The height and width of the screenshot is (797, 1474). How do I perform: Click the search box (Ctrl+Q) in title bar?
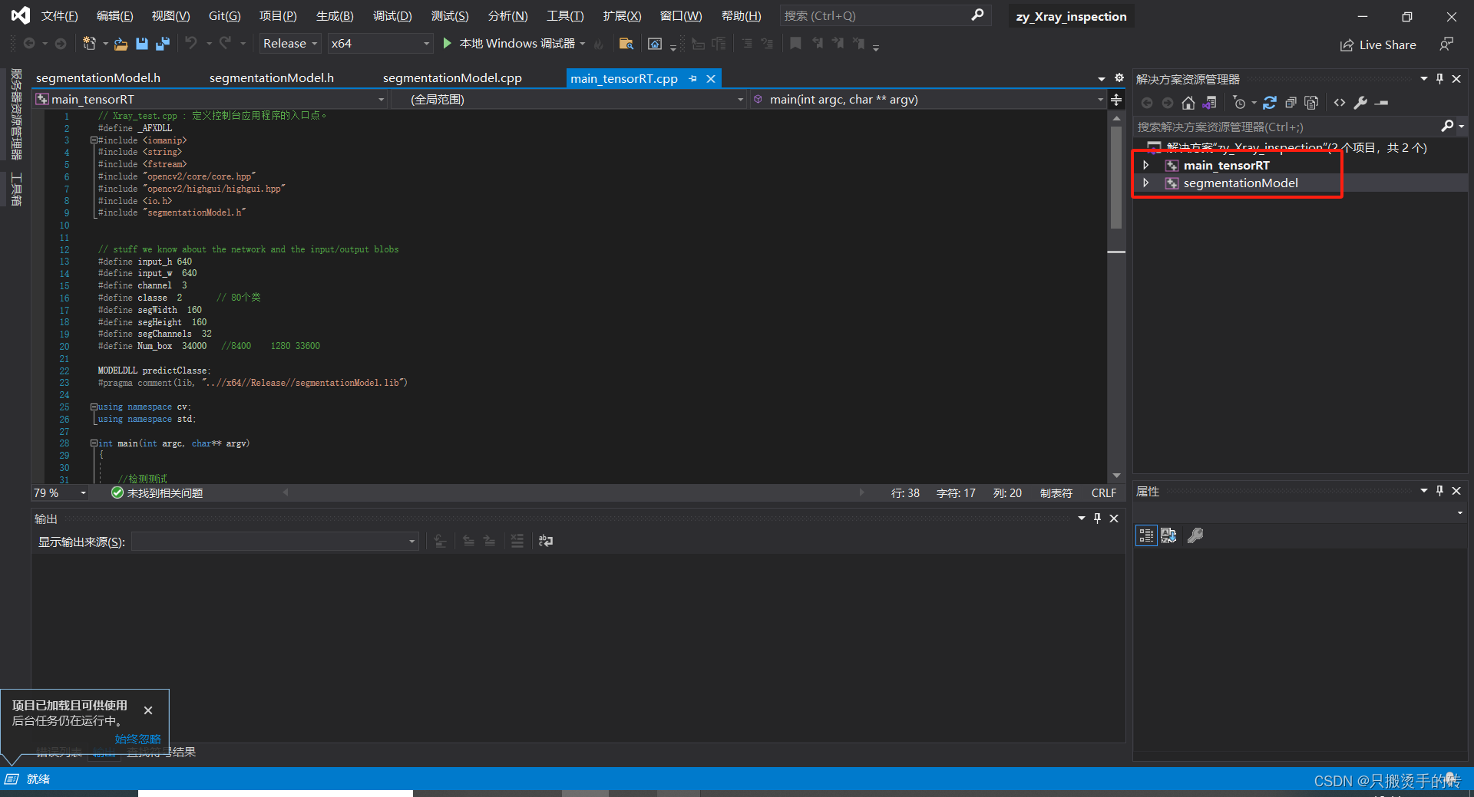pyautogui.click(x=884, y=15)
